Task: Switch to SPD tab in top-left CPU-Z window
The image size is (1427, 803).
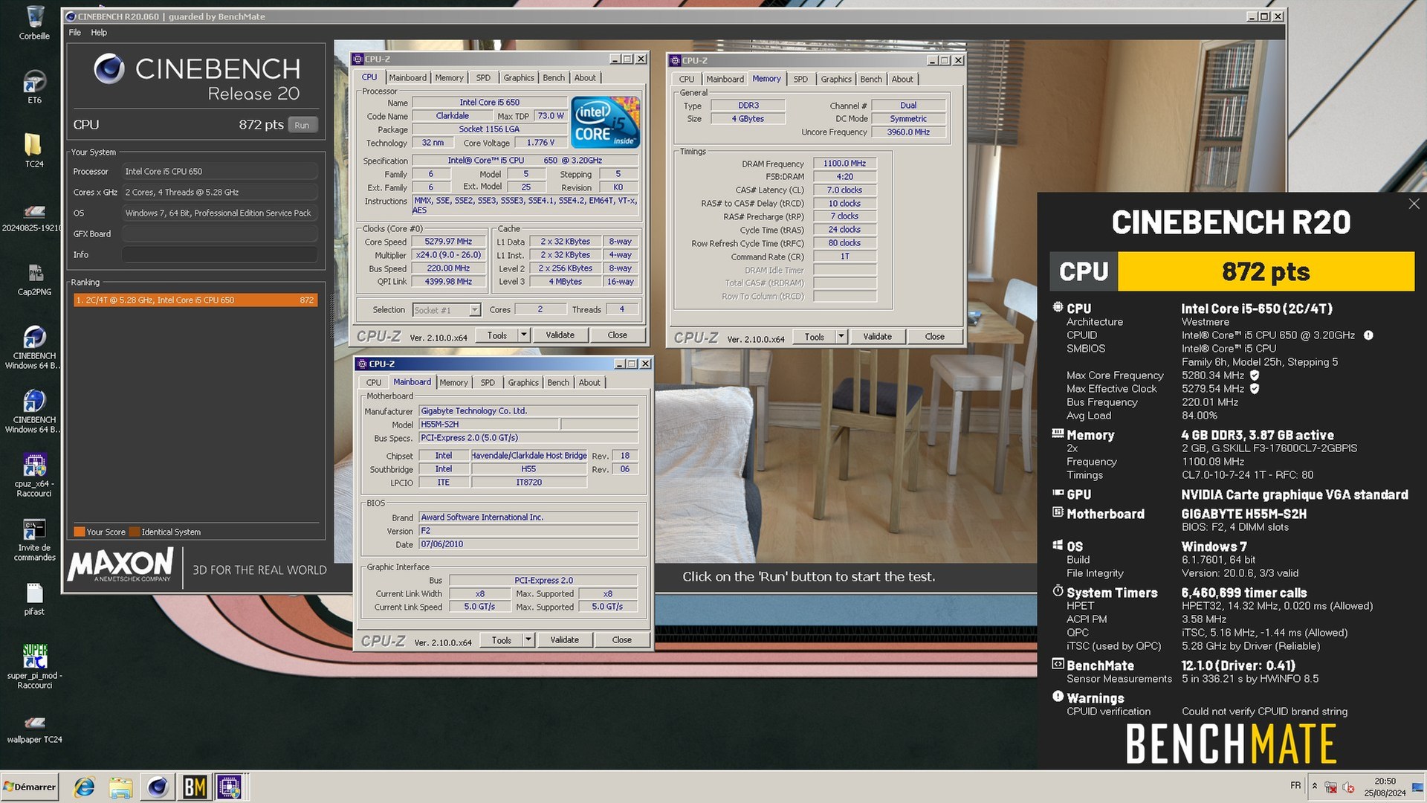Action: pos(483,78)
